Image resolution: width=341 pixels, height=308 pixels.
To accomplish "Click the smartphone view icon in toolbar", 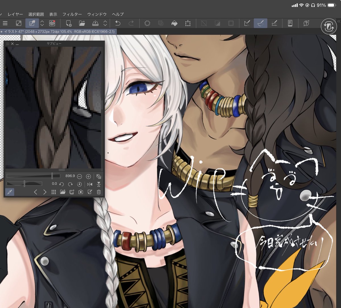I will coord(290,23).
